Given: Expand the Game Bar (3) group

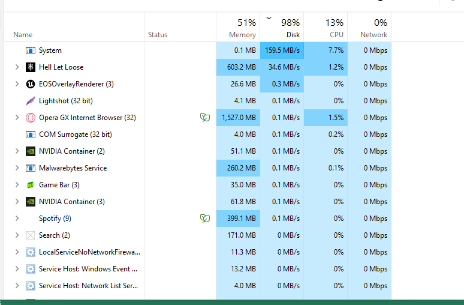Looking at the screenshot, I should pyautogui.click(x=17, y=185).
